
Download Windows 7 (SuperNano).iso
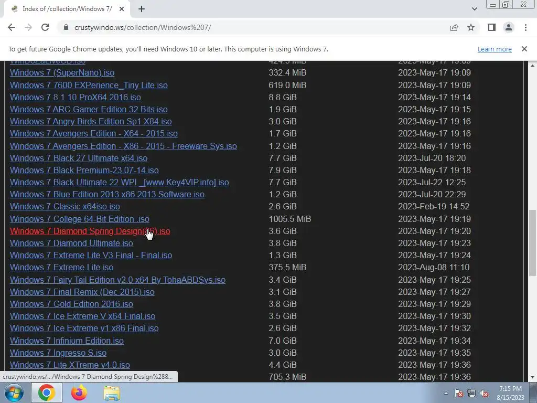pyautogui.click(x=62, y=72)
